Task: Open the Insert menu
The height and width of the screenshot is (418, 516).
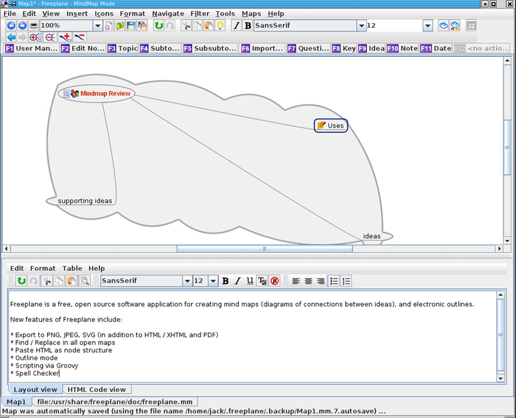Action: tap(77, 14)
